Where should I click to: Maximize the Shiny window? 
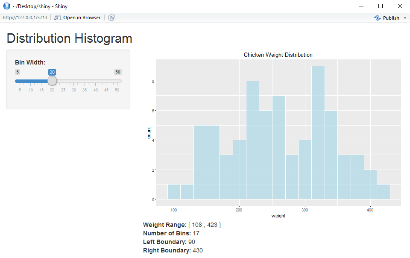pyautogui.click(x=381, y=6)
